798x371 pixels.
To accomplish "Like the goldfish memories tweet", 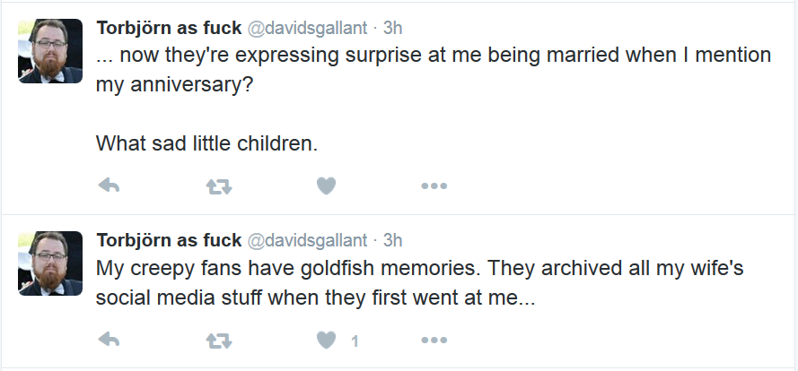I will pos(326,340).
